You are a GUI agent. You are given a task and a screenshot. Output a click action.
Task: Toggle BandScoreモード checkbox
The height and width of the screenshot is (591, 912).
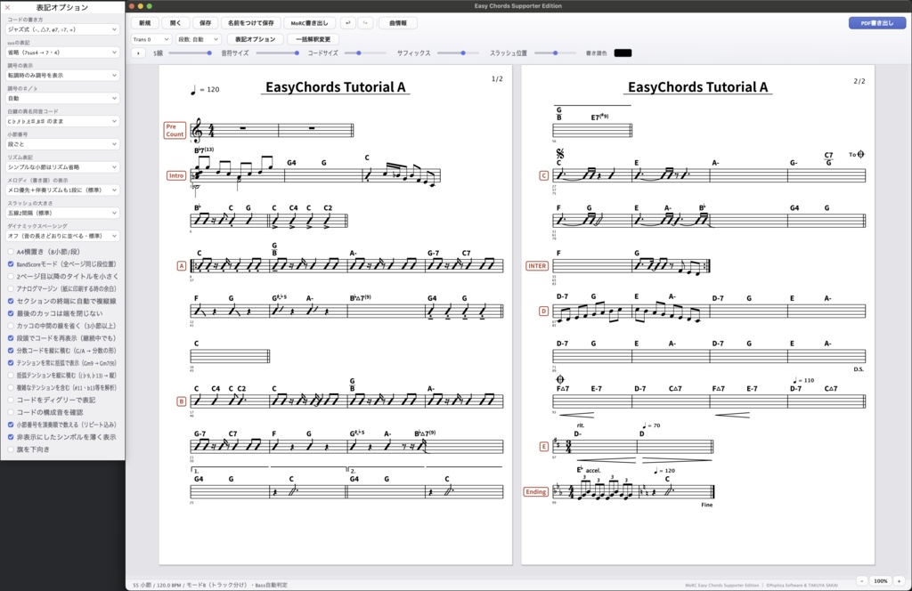coord(11,263)
